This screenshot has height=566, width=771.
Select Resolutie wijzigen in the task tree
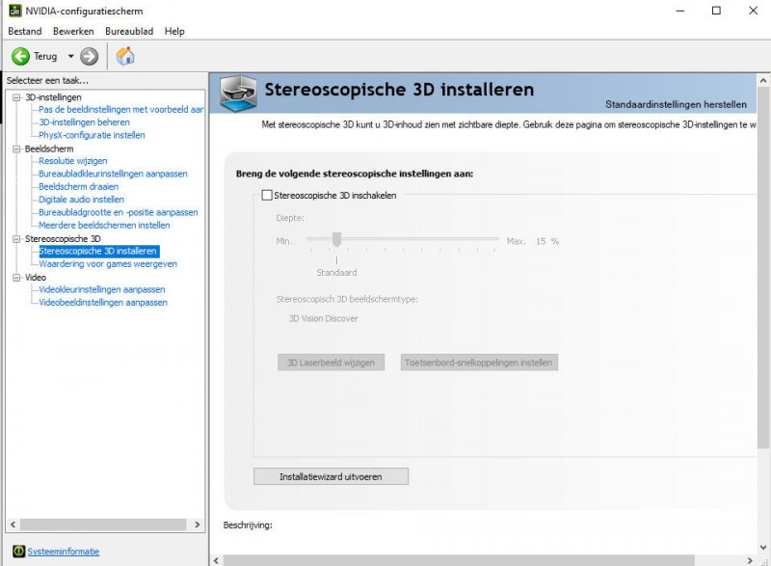point(73,161)
